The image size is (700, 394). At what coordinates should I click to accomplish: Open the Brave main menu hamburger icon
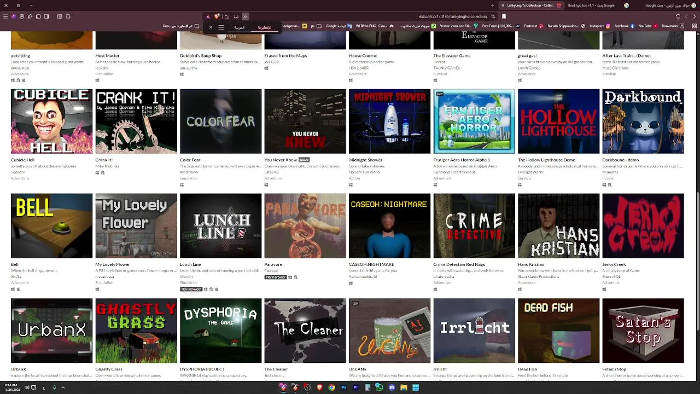(x=5, y=16)
